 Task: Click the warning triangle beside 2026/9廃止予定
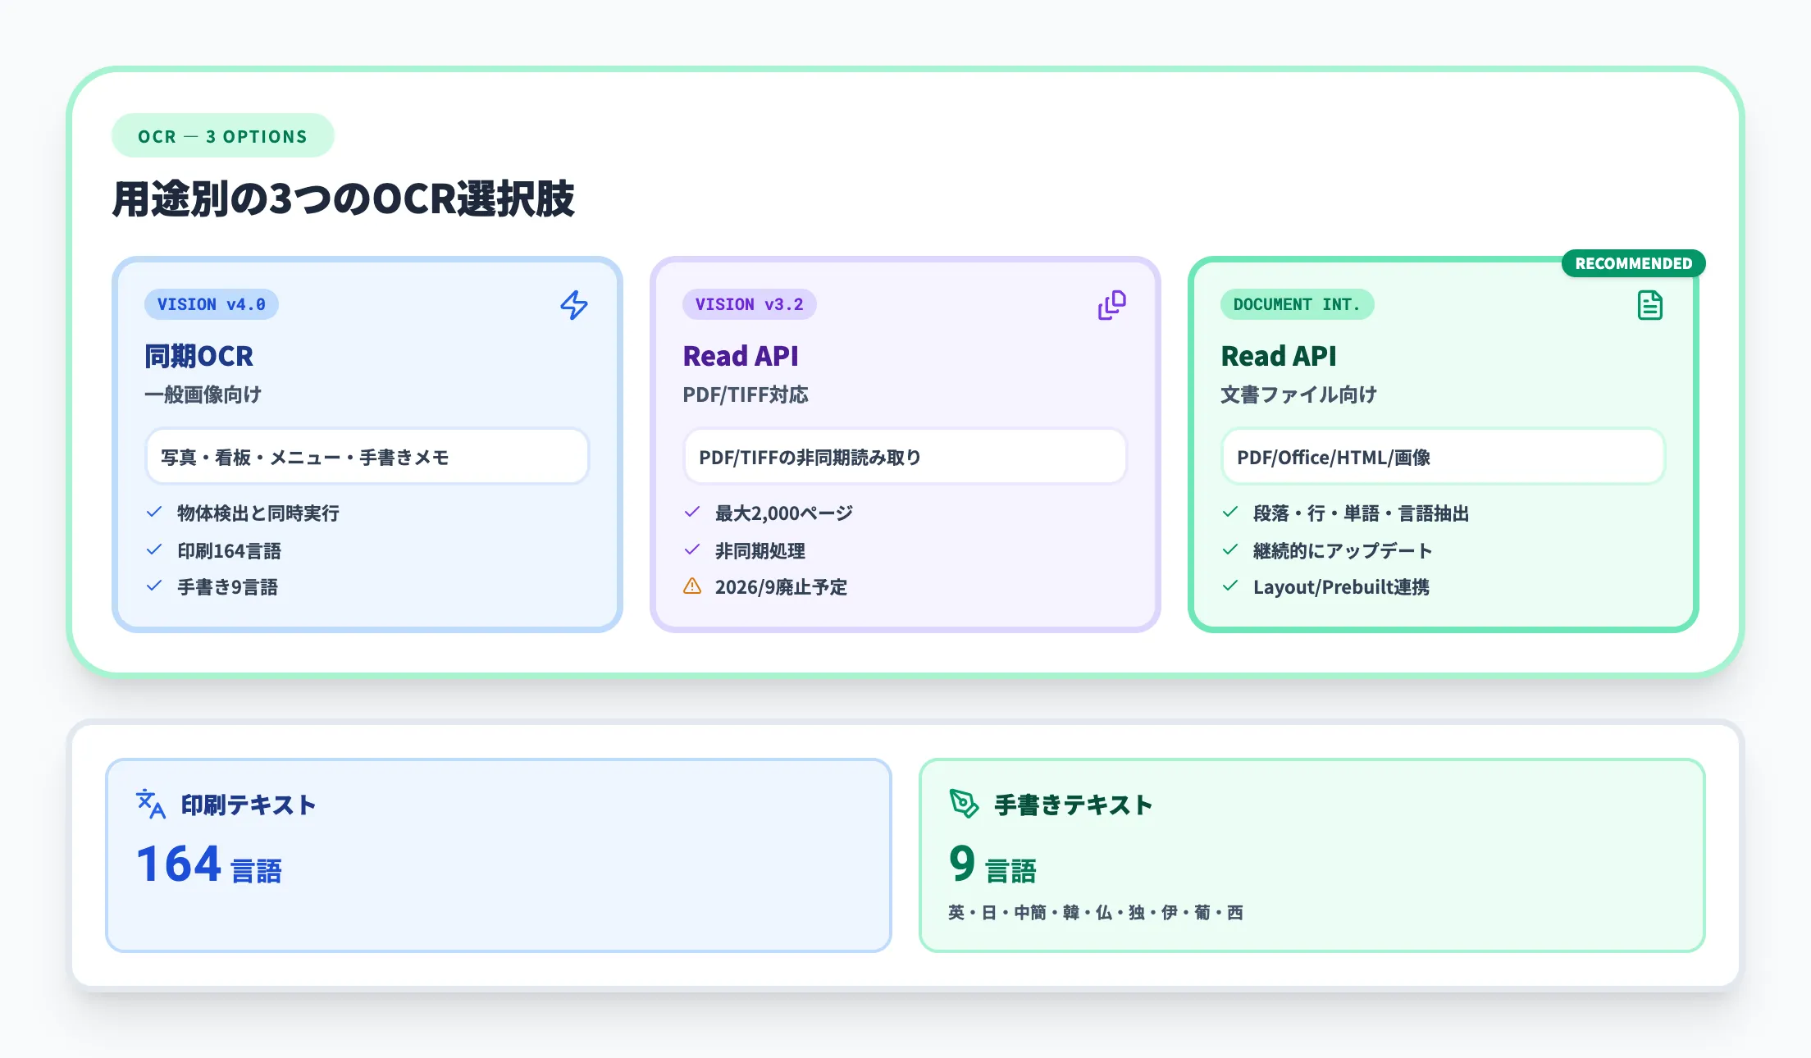tap(693, 587)
